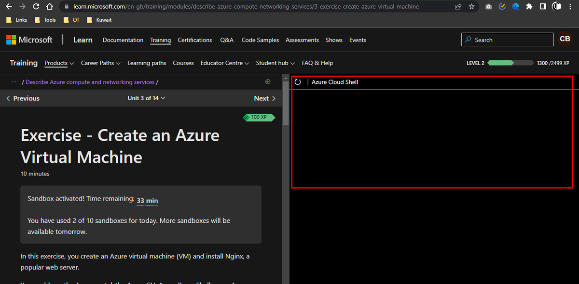The width and height of the screenshot is (579, 284).
Task: Expand the Career Paths dropdown
Action: [101, 63]
